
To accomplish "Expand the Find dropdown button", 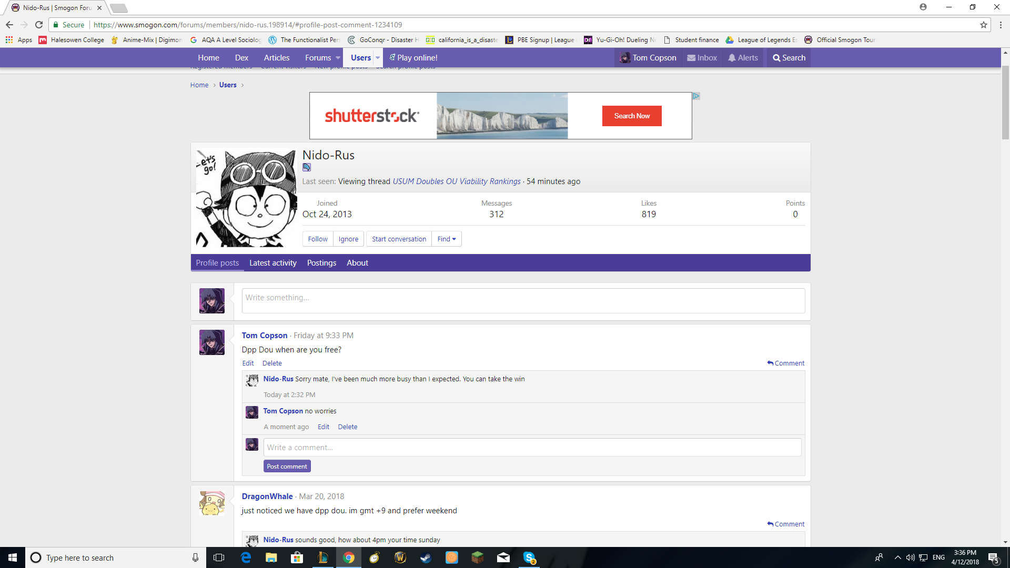I will (x=447, y=239).
